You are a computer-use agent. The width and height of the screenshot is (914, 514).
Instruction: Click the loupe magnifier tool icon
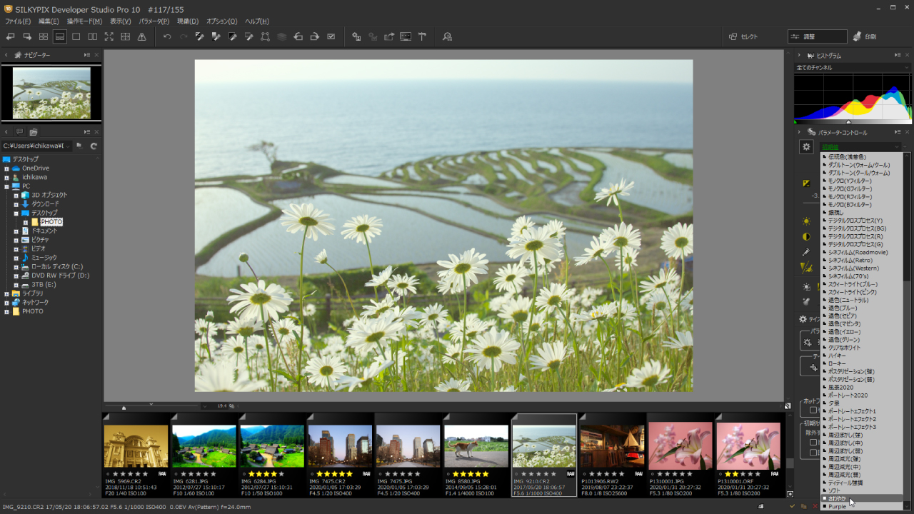[x=448, y=36]
